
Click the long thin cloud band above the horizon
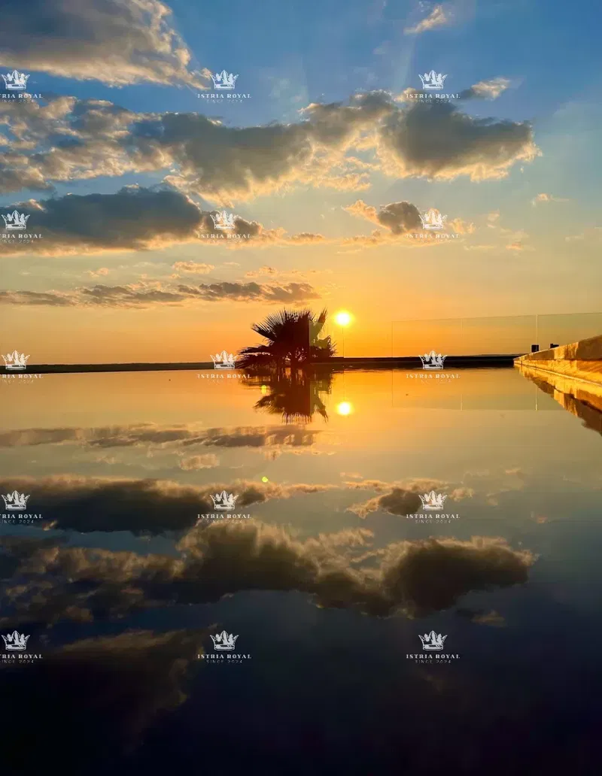point(159,293)
